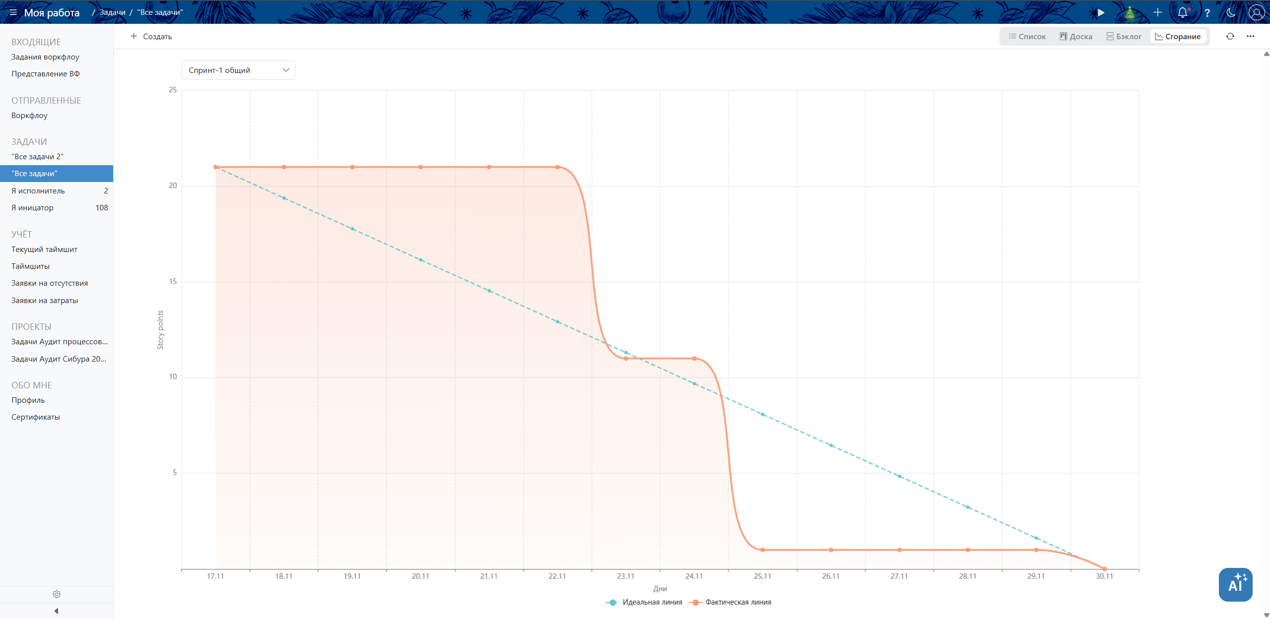This screenshot has width=1270, height=619.
Task: Open Текущий таймшит in sidebar
Action: pos(44,249)
